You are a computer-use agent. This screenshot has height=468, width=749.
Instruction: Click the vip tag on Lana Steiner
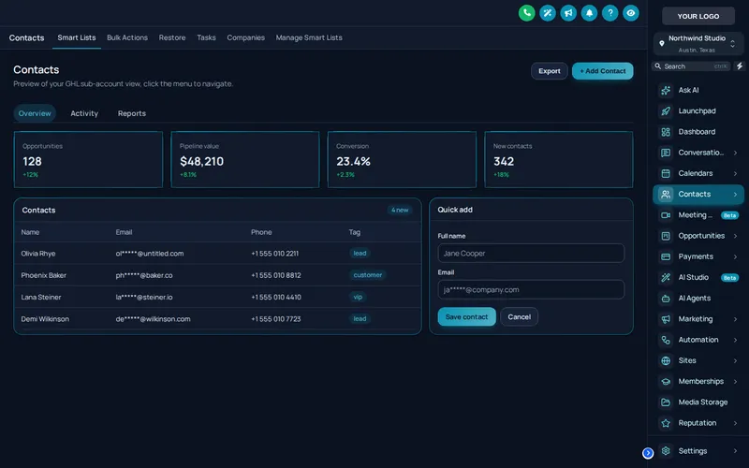click(358, 298)
